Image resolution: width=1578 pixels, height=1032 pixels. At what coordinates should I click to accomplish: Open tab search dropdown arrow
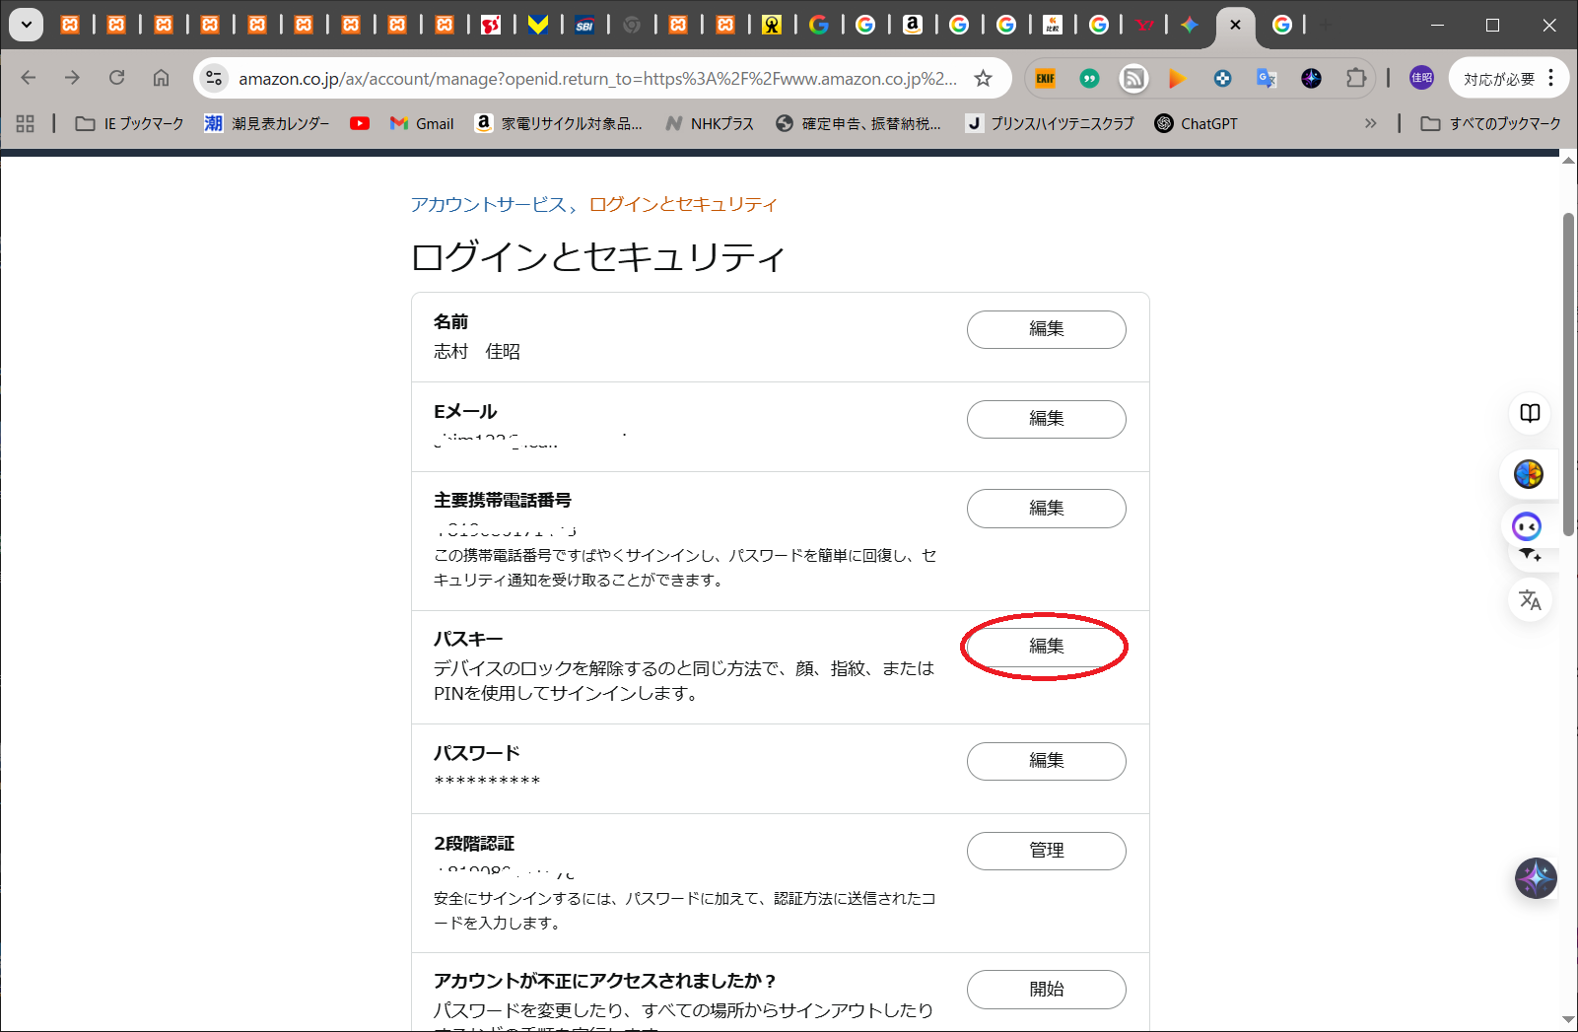point(26,25)
